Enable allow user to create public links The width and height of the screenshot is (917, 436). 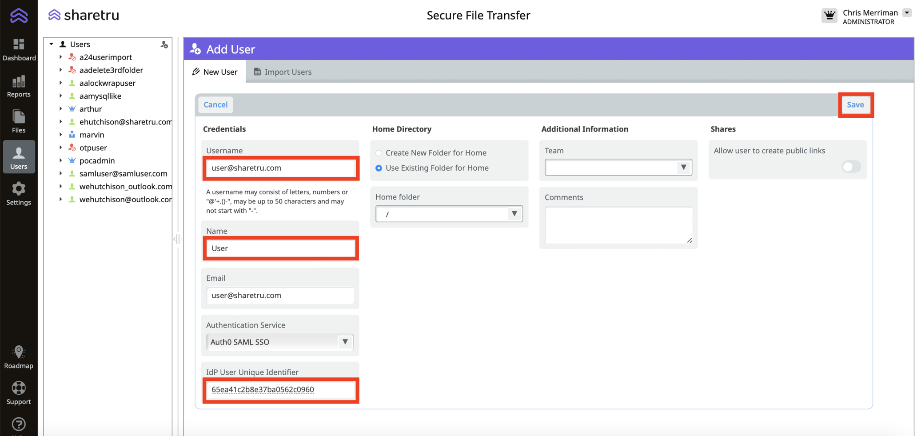tap(851, 167)
